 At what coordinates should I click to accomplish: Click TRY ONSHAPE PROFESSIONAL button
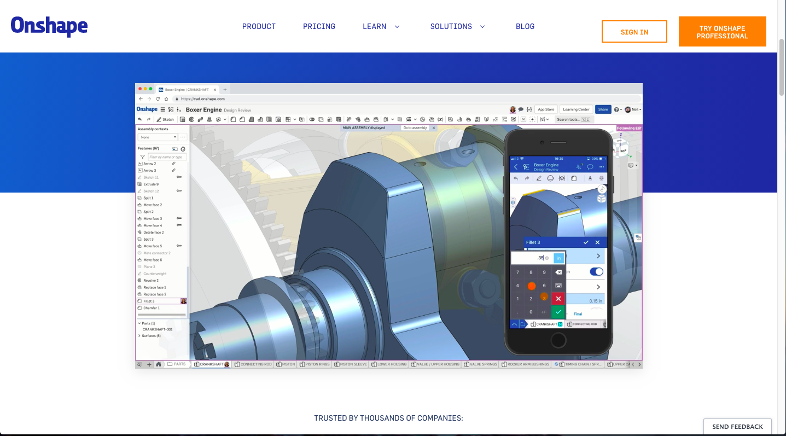coord(723,32)
